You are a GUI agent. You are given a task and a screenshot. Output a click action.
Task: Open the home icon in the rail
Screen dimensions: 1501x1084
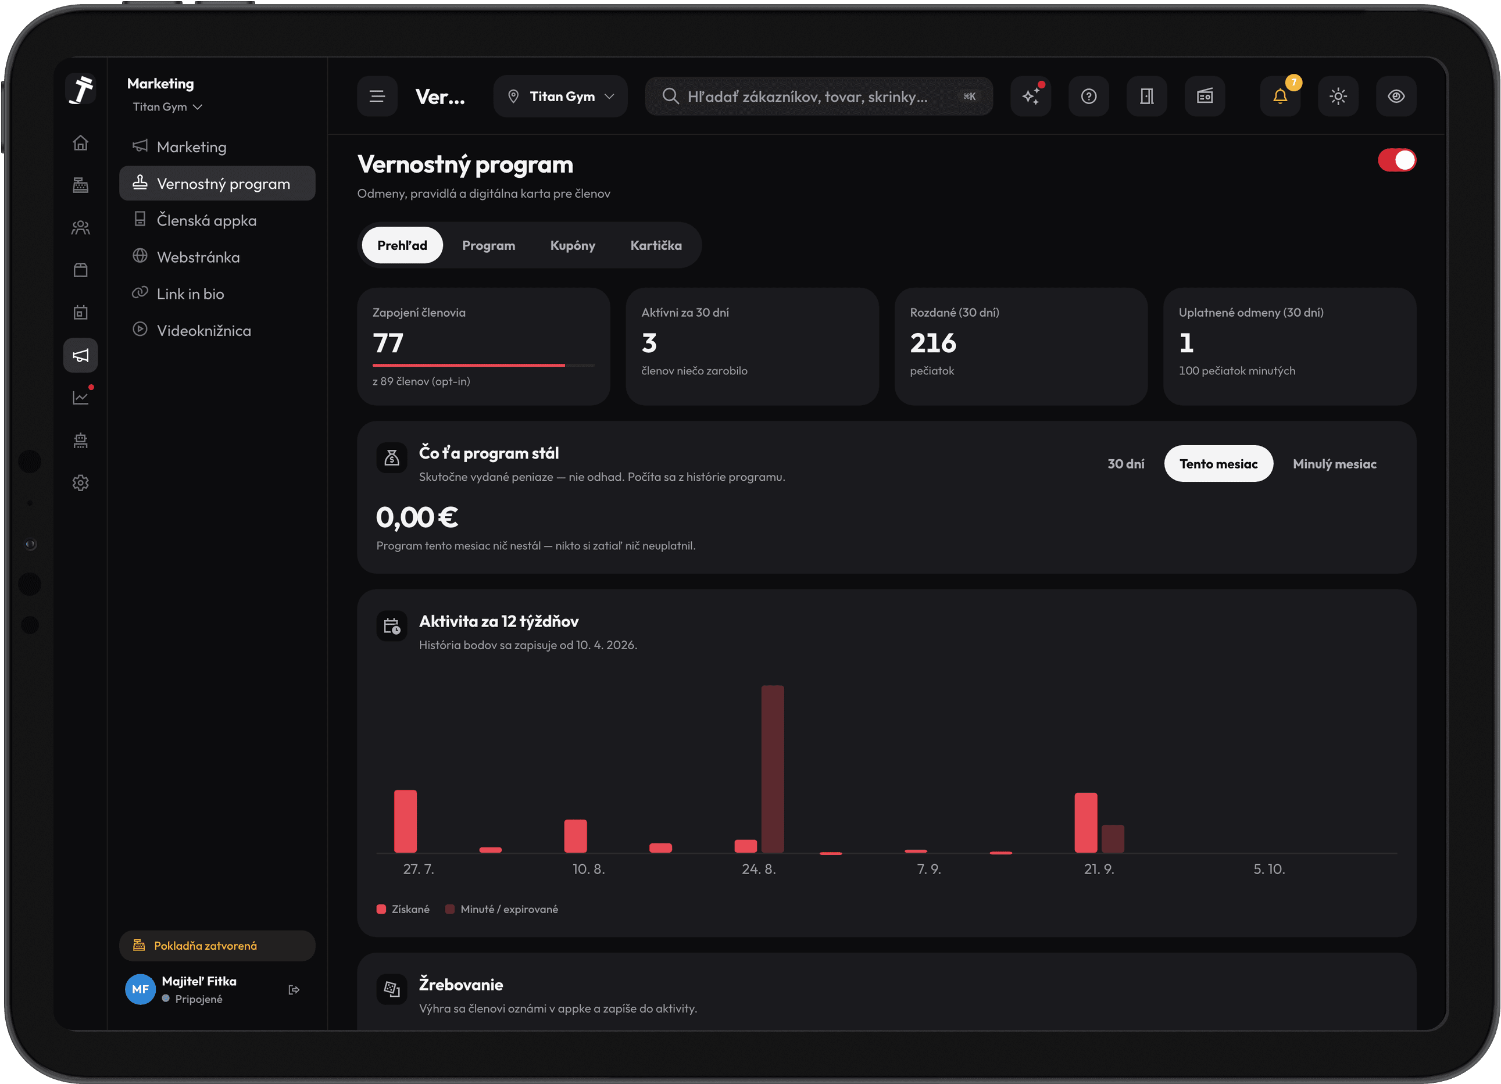point(80,143)
